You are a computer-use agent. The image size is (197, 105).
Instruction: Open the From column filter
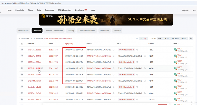point(91,44)
